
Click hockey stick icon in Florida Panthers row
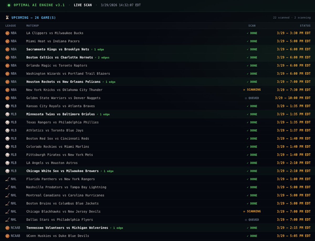pyautogui.click(x=7, y=179)
